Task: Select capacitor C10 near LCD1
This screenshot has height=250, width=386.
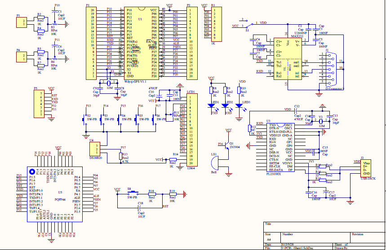Action: click(159, 95)
